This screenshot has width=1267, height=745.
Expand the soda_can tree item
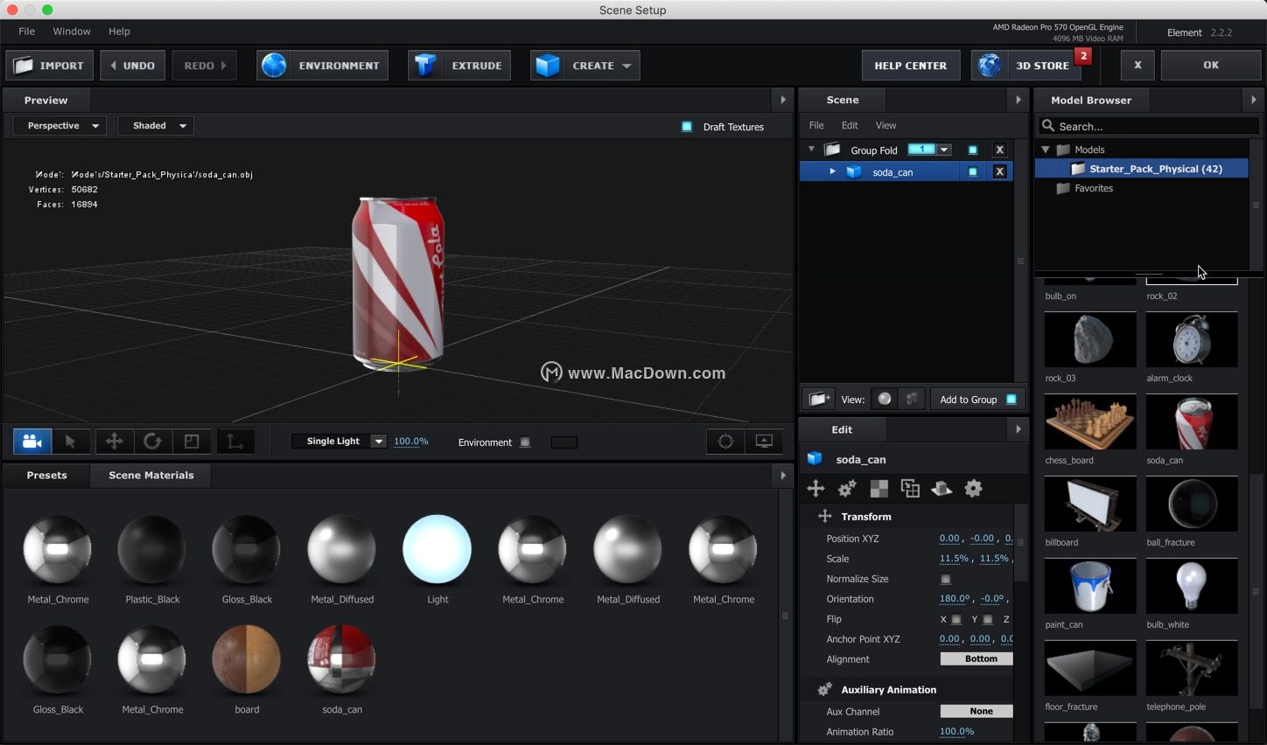click(x=832, y=172)
